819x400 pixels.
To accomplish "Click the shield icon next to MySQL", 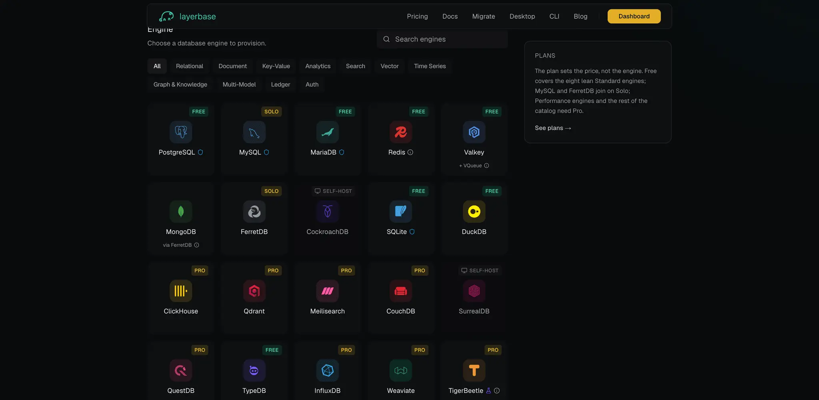I will (266, 152).
